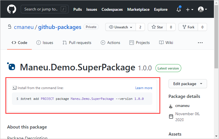Open the Wiki tab book icon
Viewport: 219px width, 139px height.
click(161, 43)
